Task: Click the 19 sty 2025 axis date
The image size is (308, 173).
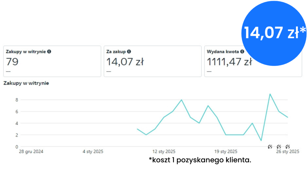Action: click(x=226, y=152)
